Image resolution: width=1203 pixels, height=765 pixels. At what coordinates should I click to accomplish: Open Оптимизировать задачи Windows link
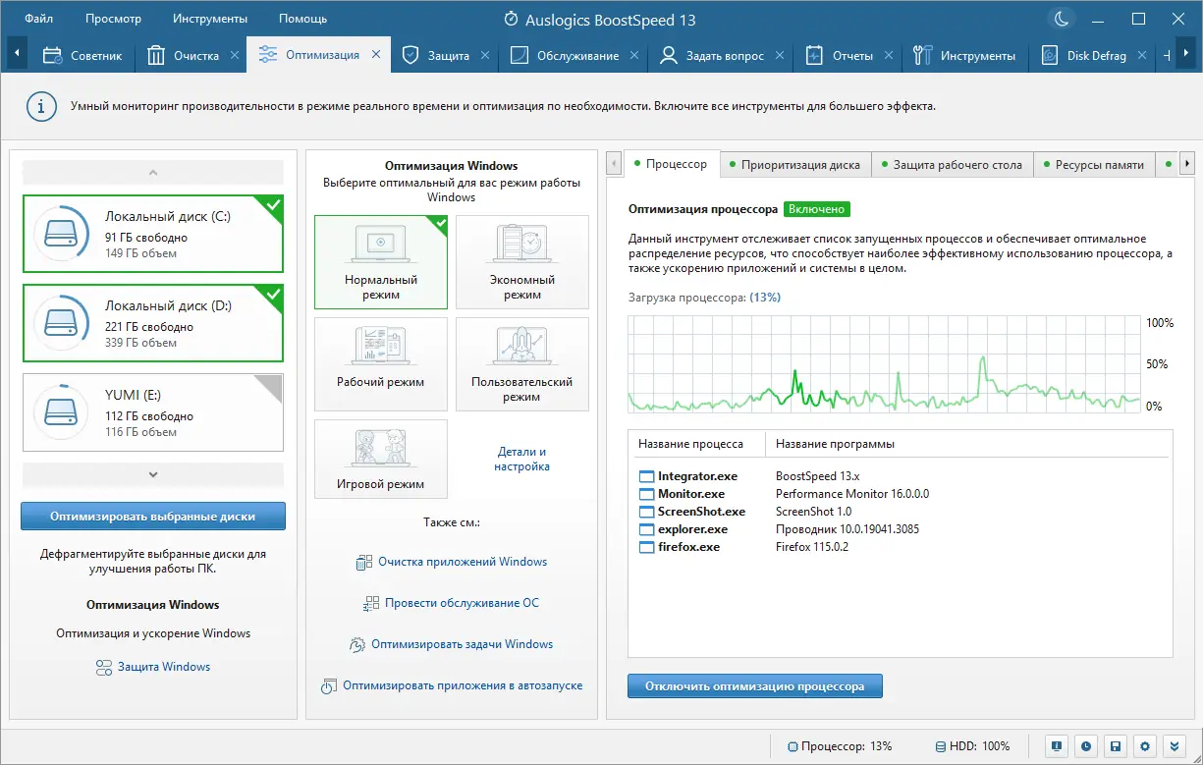pyautogui.click(x=462, y=645)
